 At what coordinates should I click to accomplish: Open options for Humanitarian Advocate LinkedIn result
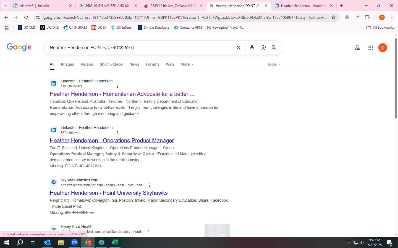tap(117, 86)
